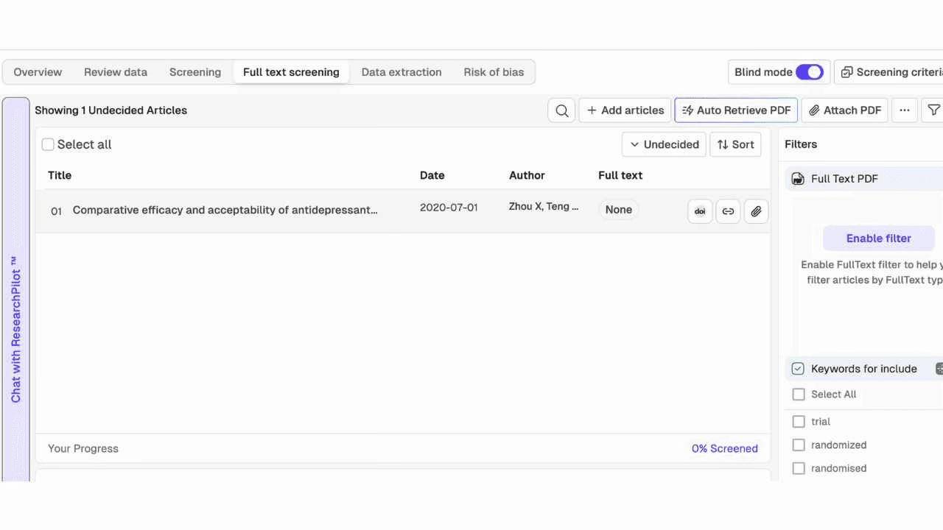The height and width of the screenshot is (530, 943).
Task: Toggle Blind mode switch
Action: tap(810, 72)
